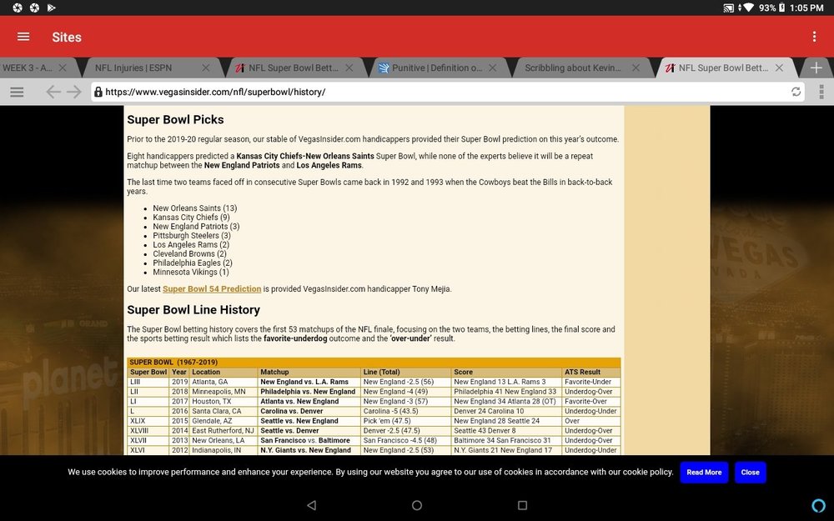Viewport: 834px width, 521px height.
Task: Close the Scribbling about Kevin tab
Action: coord(636,68)
